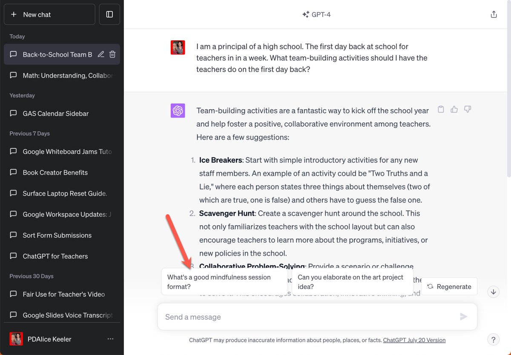Click the chat bubble icon beside Sort Form Submissions
The image size is (511, 355).
13,235
